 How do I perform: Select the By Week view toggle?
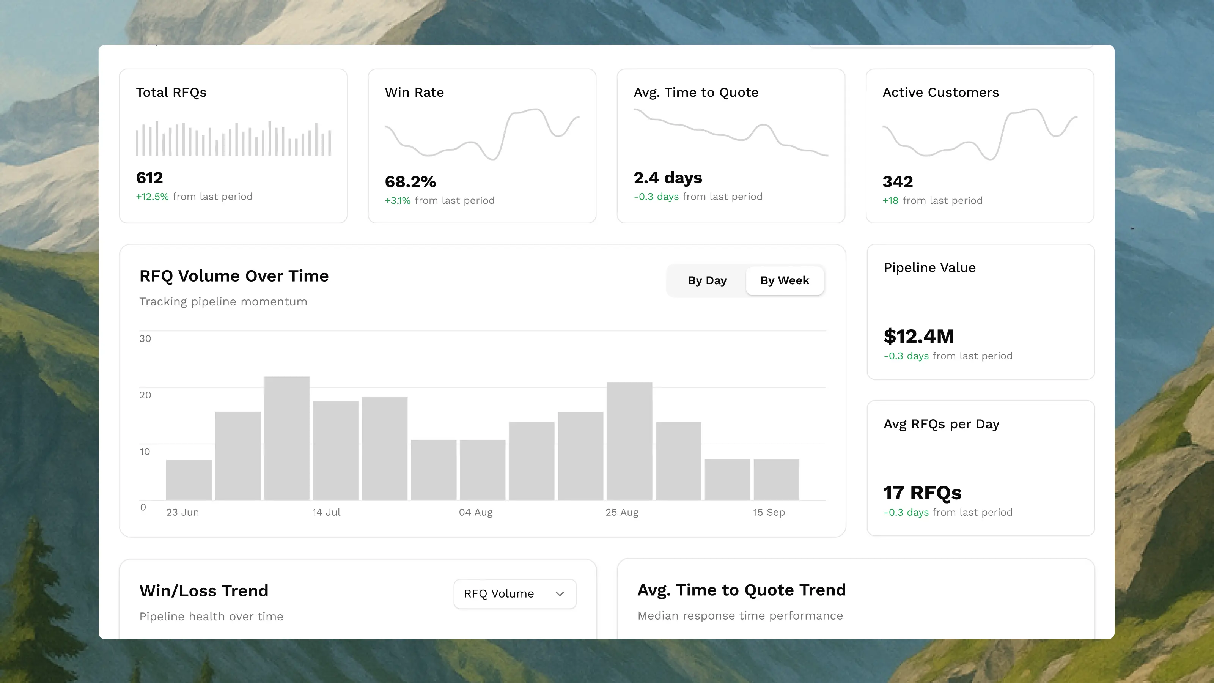[784, 280]
